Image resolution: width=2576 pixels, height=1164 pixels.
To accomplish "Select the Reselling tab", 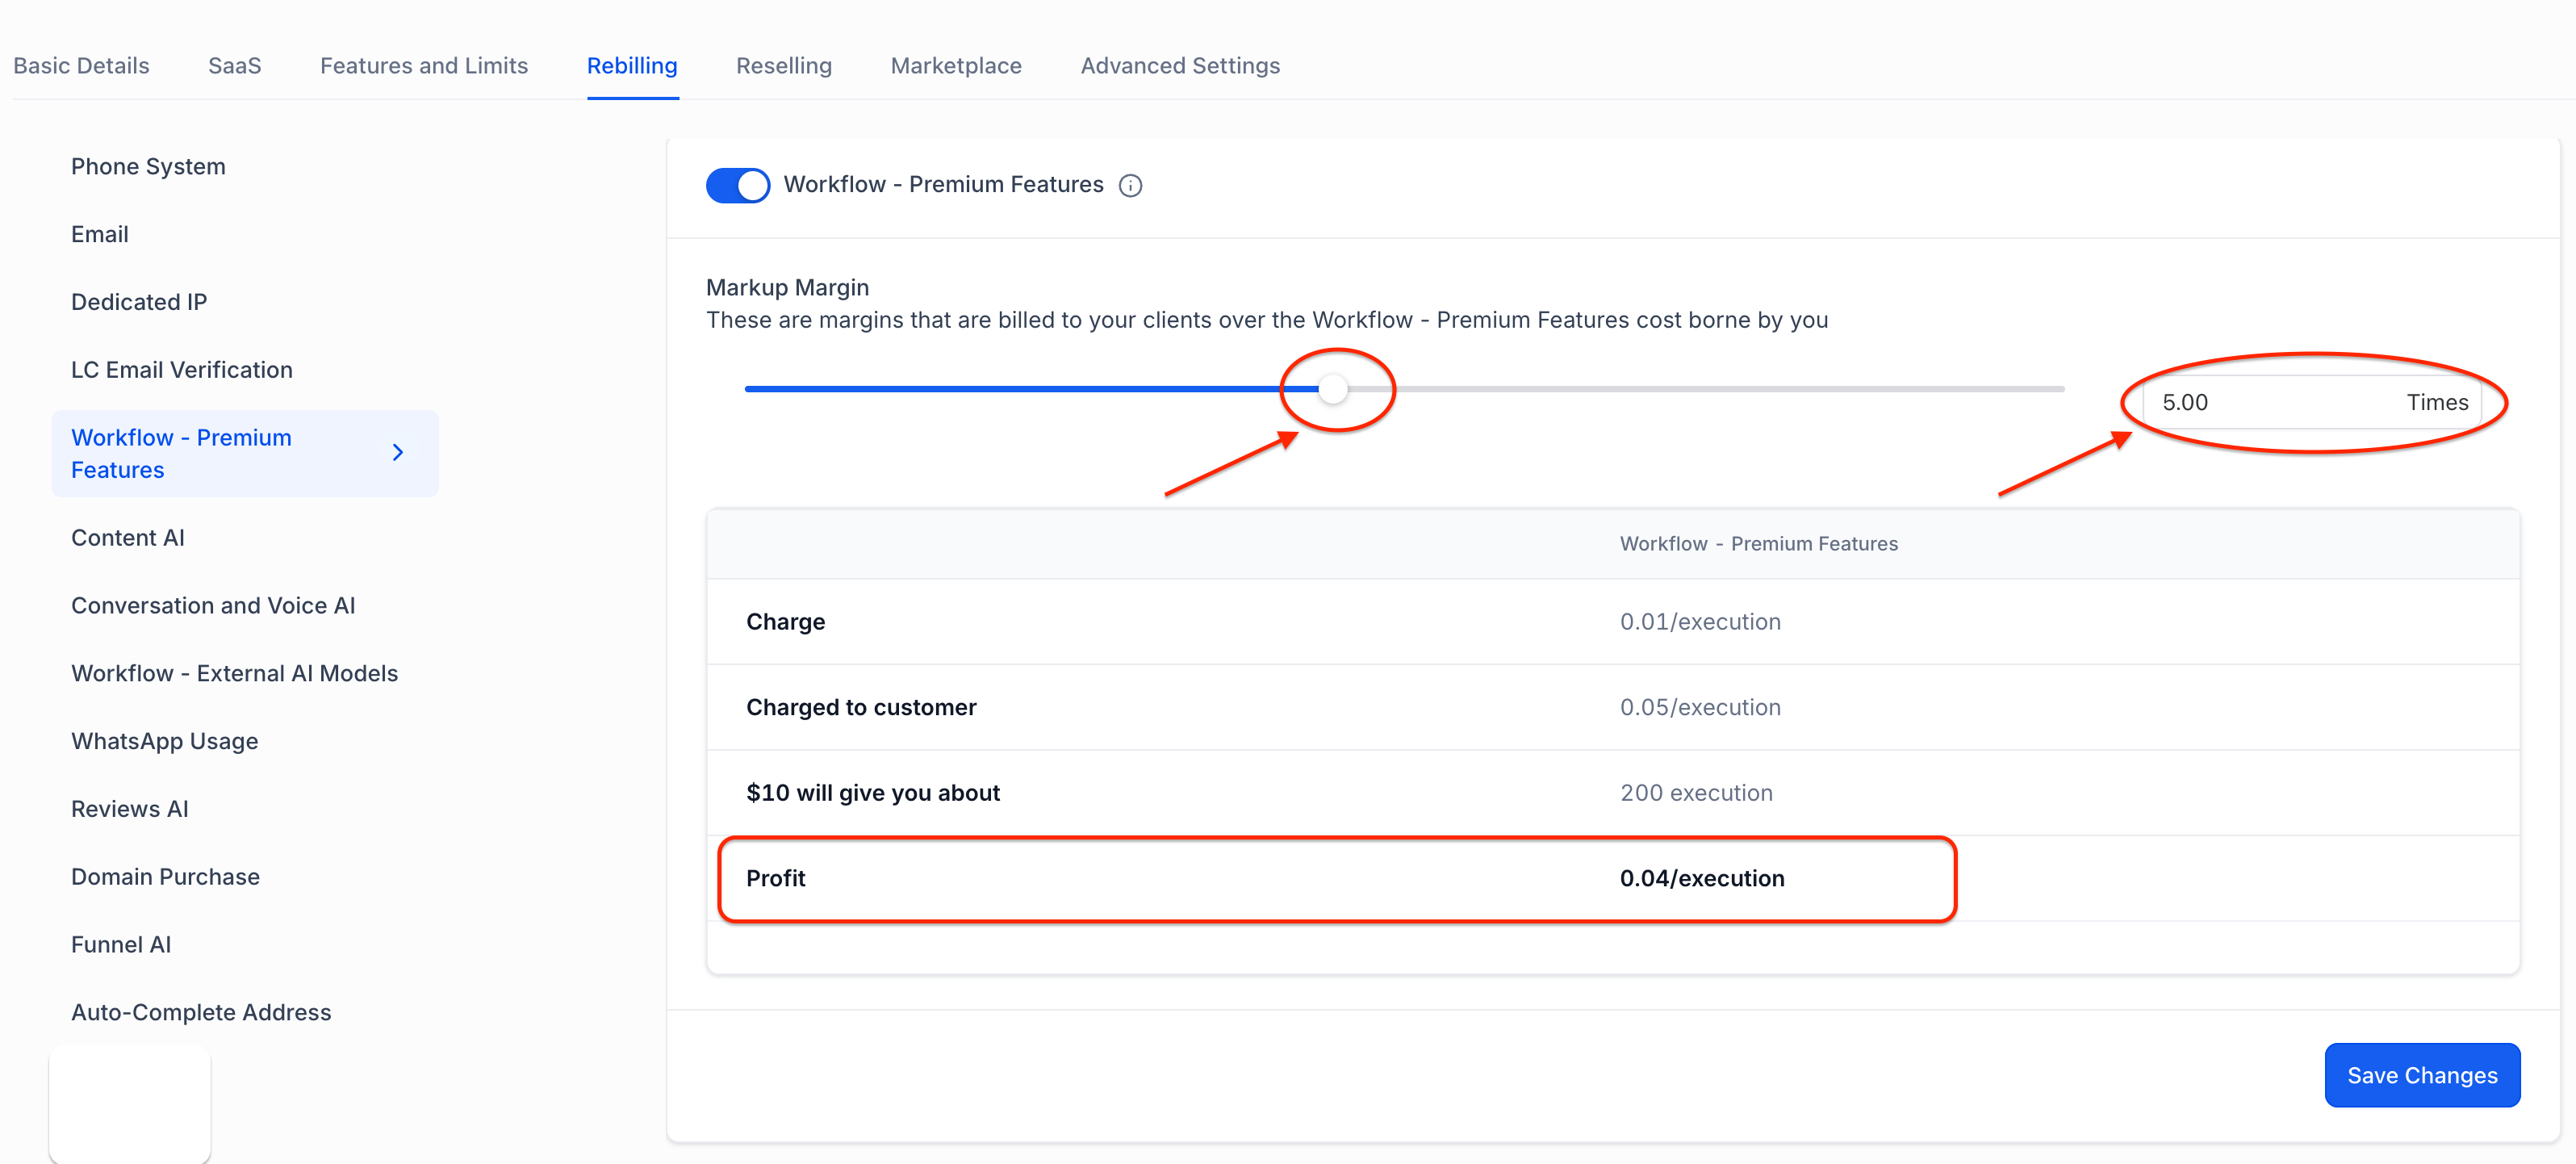I will [783, 66].
